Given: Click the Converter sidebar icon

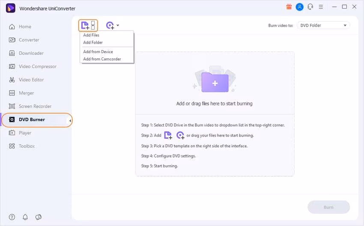Looking at the screenshot, I should coord(12,40).
